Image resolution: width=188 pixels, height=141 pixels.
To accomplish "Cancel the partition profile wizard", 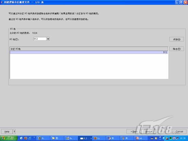I will pos(179,131).
